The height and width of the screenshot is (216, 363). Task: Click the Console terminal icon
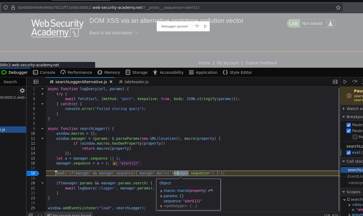(x=35, y=72)
